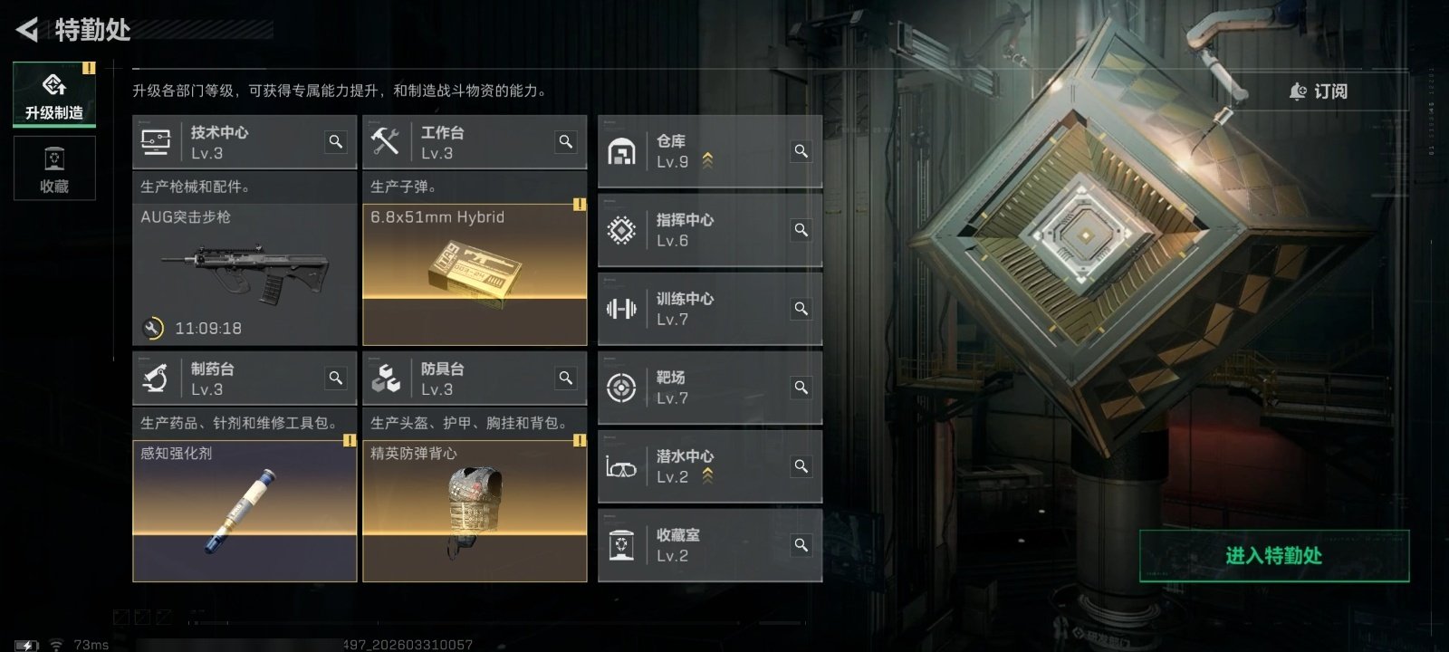Screen dimensions: 1449x652
Task: Switch to the 收藏 tab
Action: point(54,168)
